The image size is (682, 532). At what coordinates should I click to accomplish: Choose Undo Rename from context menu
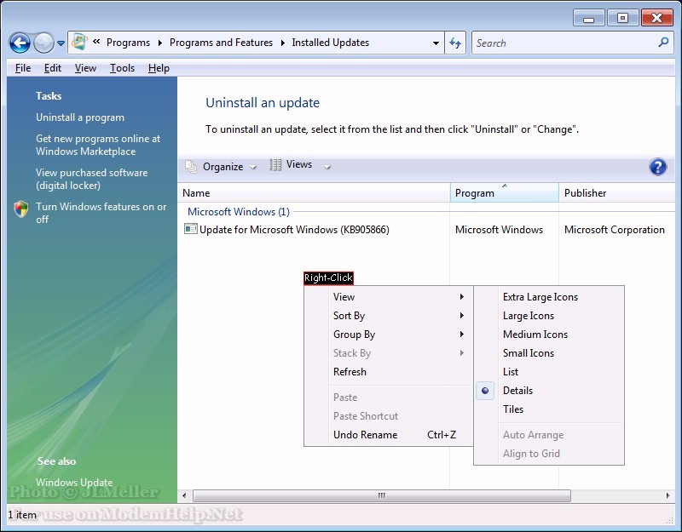(x=388, y=435)
